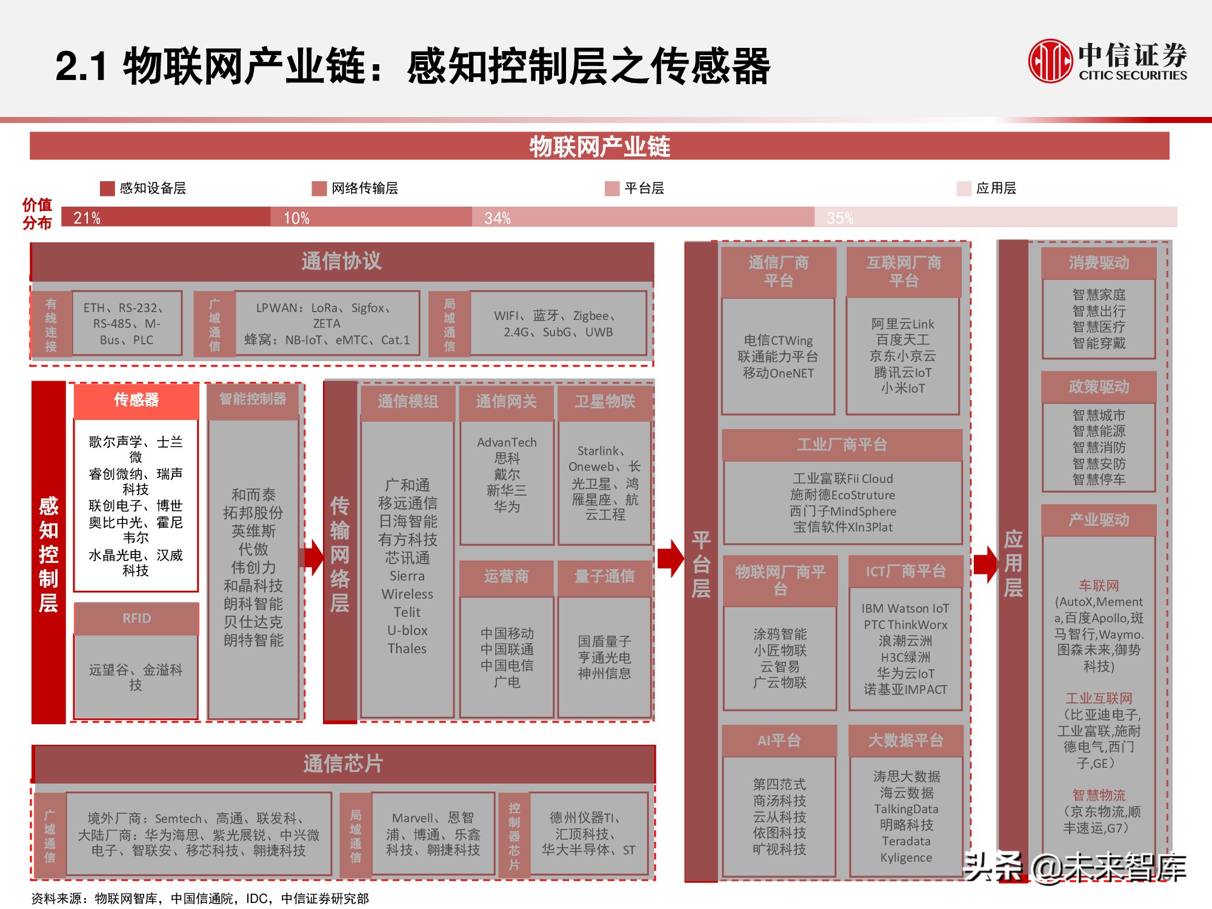This screenshot has height=909, width=1212.
Task: Click the AdvanTech gateway vendors box
Action: [x=507, y=483]
